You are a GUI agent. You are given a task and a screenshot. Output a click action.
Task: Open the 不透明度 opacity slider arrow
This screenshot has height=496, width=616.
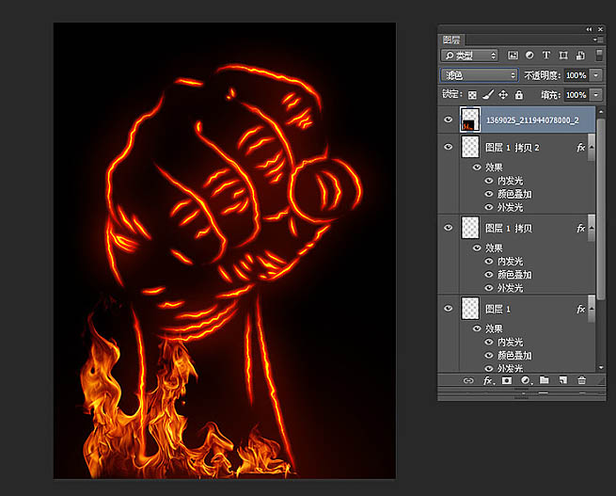[x=596, y=75]
